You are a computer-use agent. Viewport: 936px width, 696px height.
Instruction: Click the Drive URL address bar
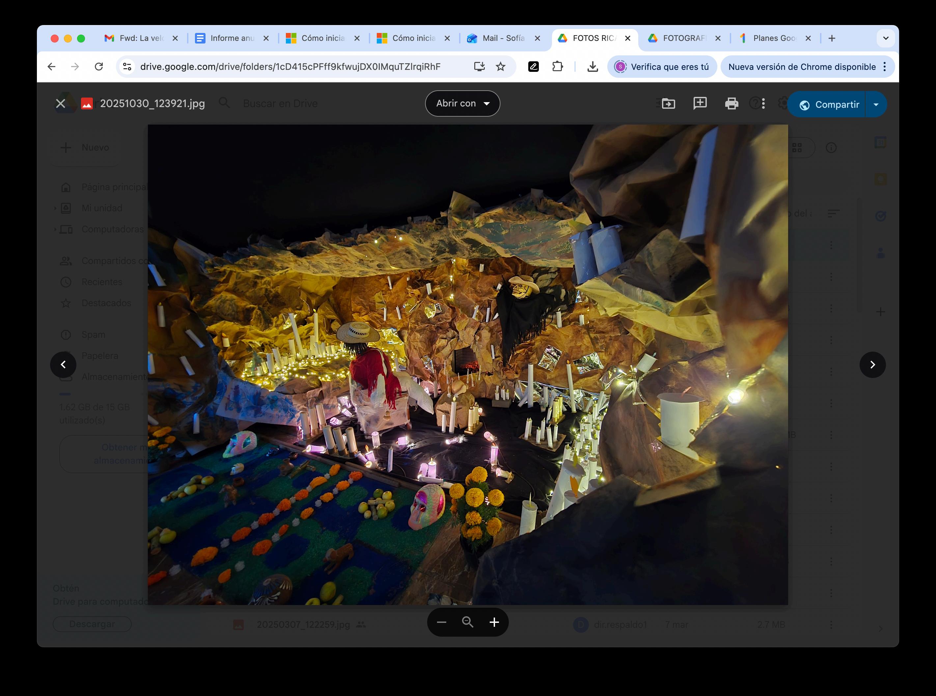click(x=290, y=67)
